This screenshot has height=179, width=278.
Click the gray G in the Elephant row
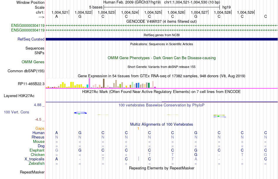coord(57,150)
